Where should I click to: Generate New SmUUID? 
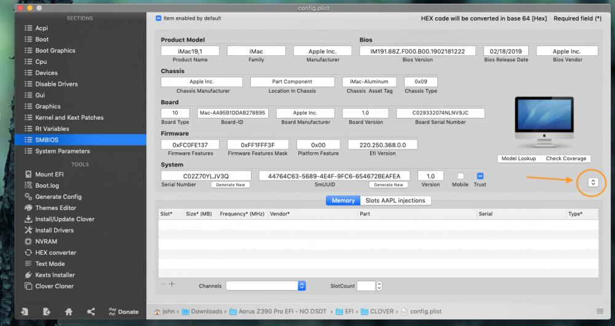click(388, 185)
